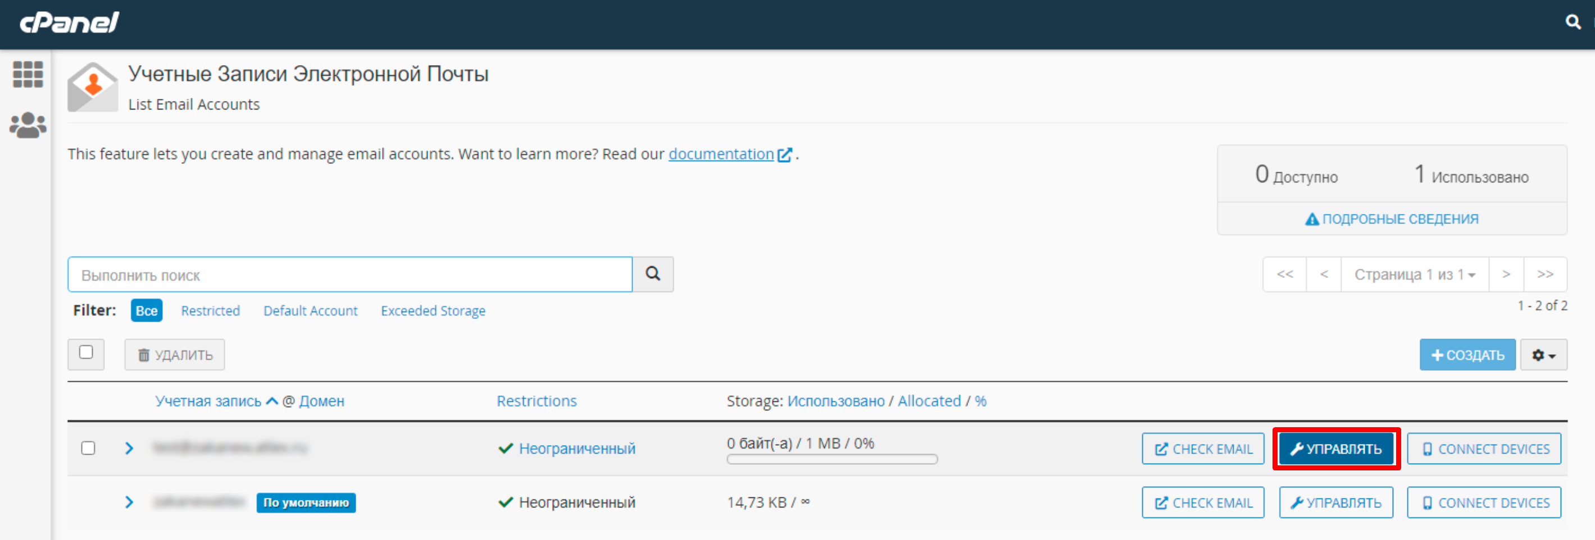Screen dimensions: 1595x540
Task: Click the List Email Accounts subtitle
Action: tap(194, 104)
